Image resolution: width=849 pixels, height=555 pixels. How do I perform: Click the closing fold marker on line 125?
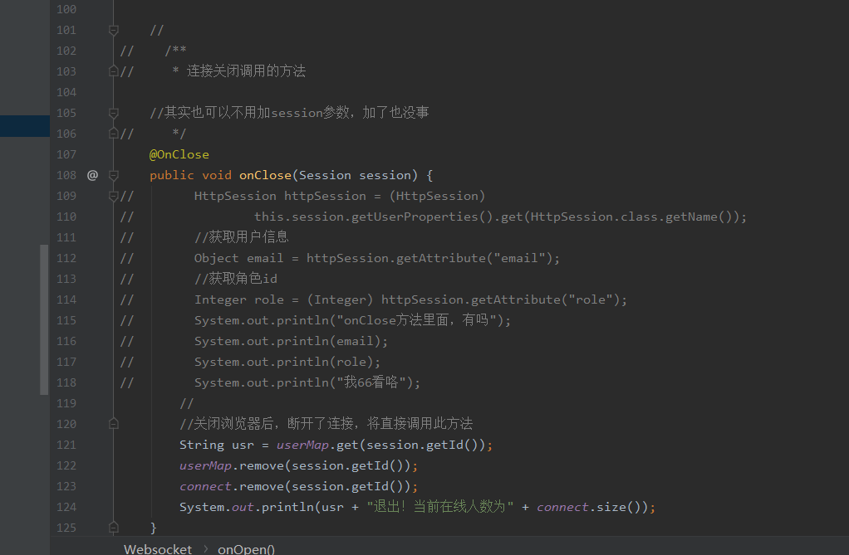tap(114, 528)
